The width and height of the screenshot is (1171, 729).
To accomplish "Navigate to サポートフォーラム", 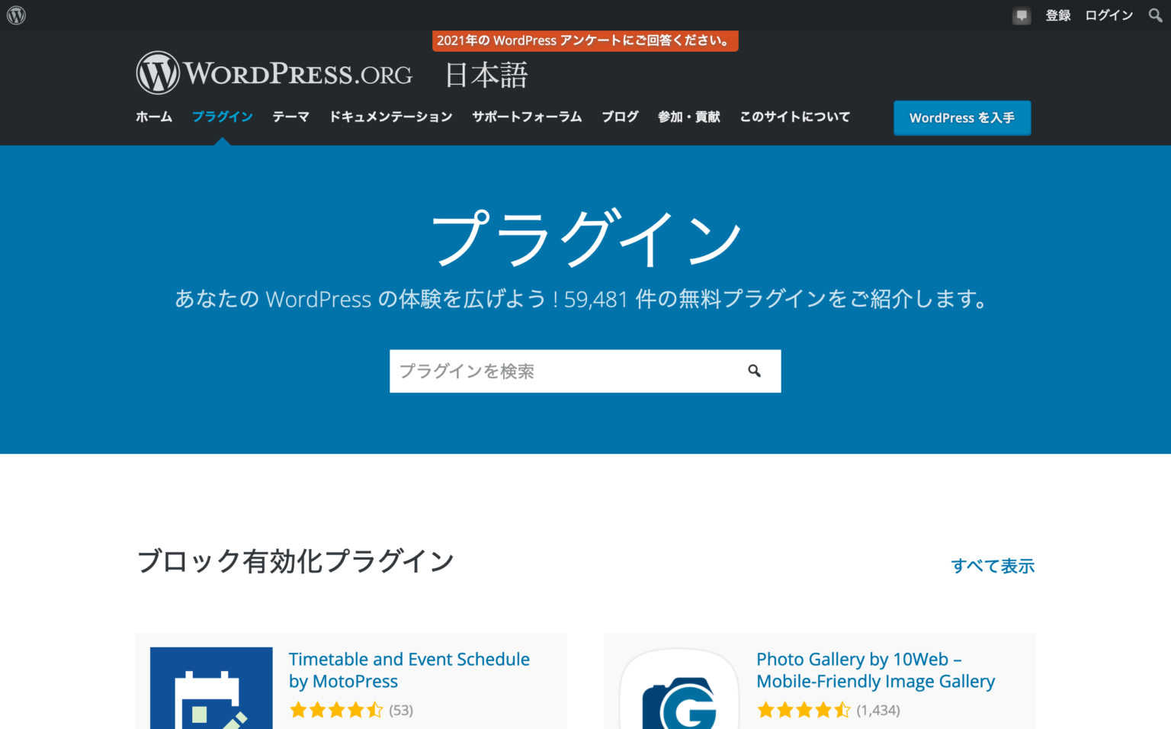I will 526,117.
